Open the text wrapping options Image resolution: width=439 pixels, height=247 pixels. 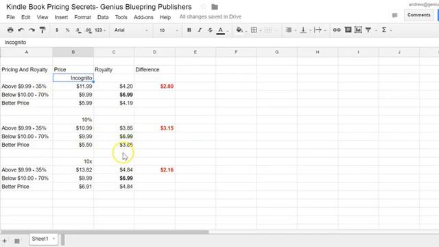pos(318,30)
